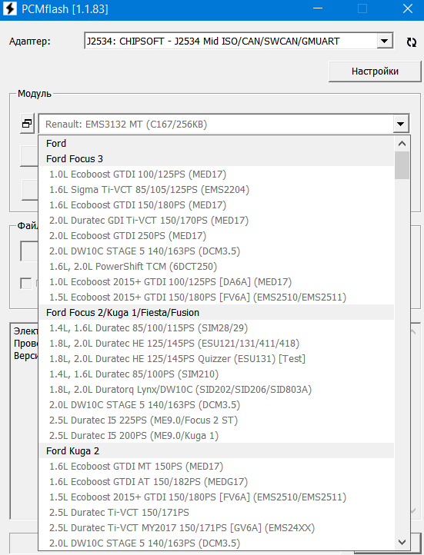Select 2.5L Duratec I5 200PS (ME9.0/Kuga 1)
Image resolution: width=424 pixels, height=555 pixels.
216,436
